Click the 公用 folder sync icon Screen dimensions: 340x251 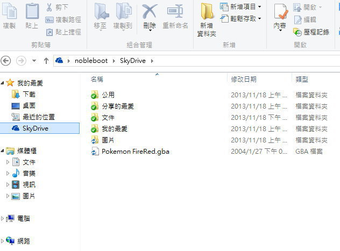(94, 95)
